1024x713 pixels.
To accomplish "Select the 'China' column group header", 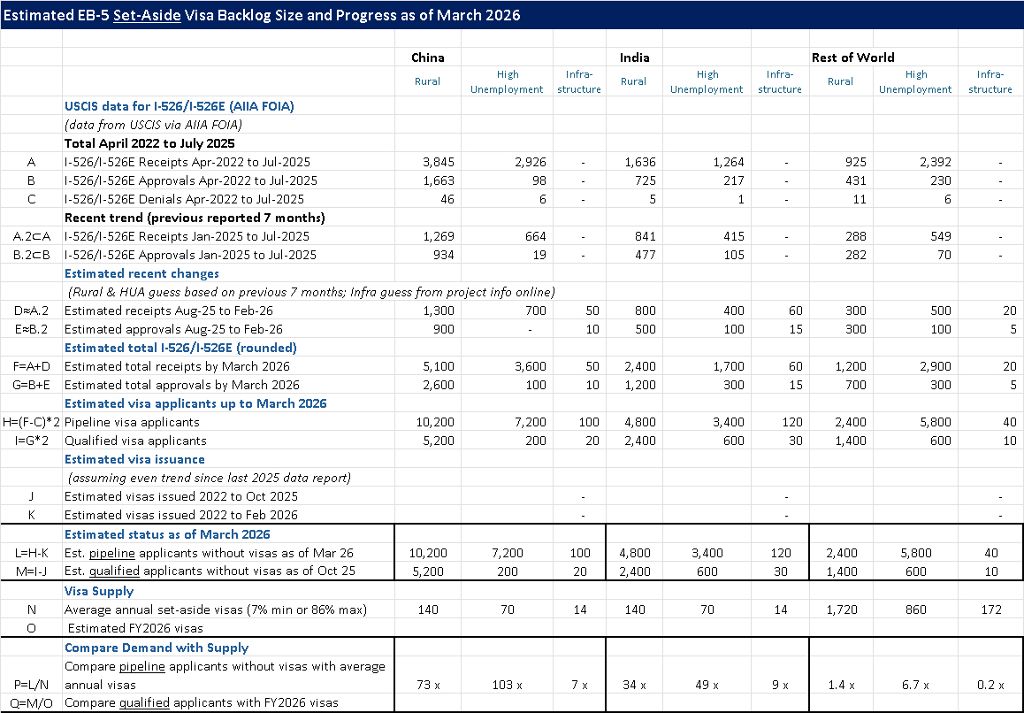I will click(x=428, y=57).
